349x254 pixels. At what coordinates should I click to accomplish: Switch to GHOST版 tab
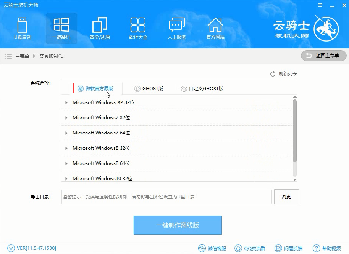pos(149,89)
